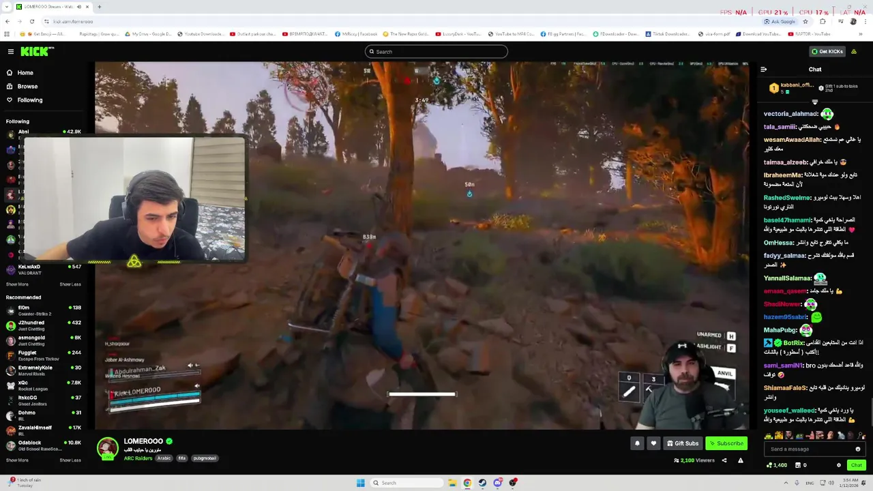The height and width of the screenshot is (491, 873).
Task: Open the hamburger sidebar menu
Action: point(11,51)
